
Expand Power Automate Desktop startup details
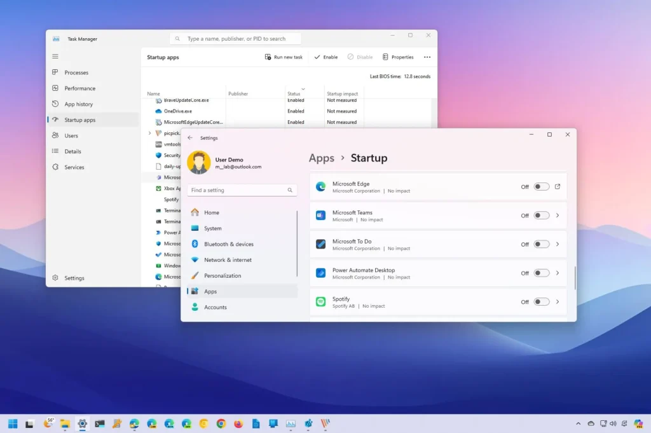[558, 272]
